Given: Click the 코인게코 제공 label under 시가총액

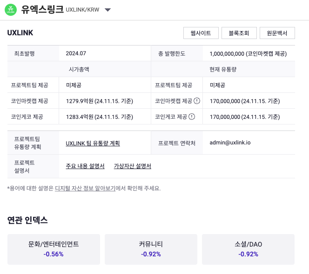Looking at the screenshot, I should coord(27,117).
